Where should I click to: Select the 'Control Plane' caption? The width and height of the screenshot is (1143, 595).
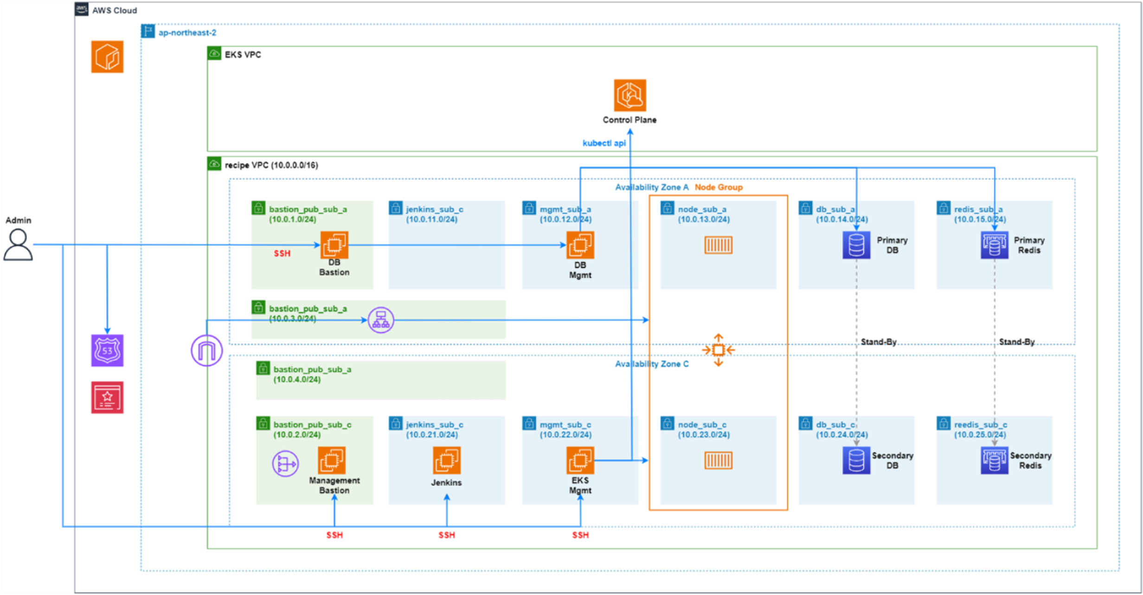pyautogui.click(x=629, y=120)
